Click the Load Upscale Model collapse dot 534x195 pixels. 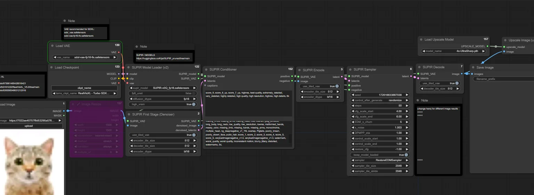(421, 40)
